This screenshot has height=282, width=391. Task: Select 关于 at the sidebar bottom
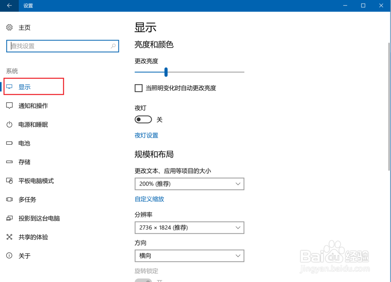click(24, 255)
